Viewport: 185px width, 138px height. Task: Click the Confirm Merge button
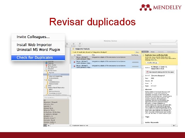click(x=152, y=63)
